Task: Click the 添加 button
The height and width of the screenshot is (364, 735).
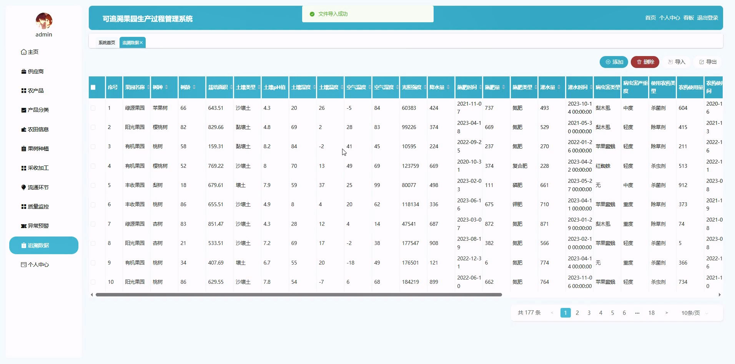Action: pyautogui.click(x=614, y=62)
